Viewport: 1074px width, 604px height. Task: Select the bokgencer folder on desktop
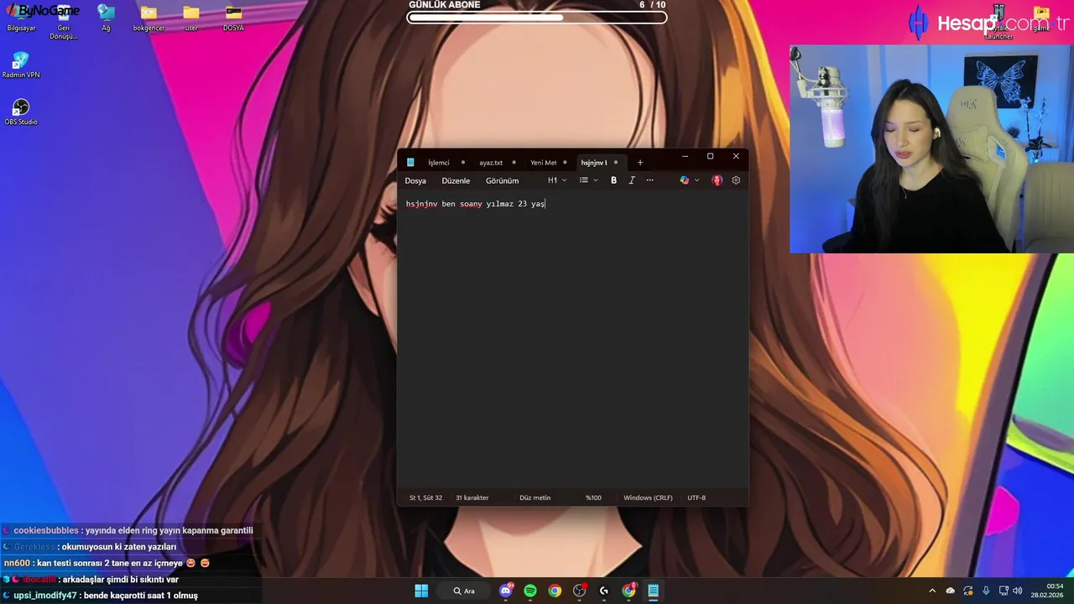(149, 18)
